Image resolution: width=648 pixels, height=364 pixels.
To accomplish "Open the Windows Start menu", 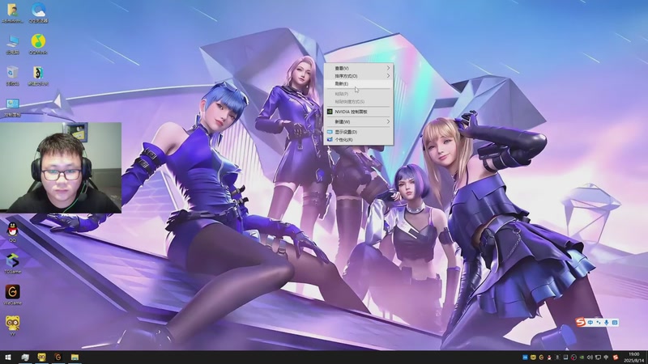I will click(8, 358).
